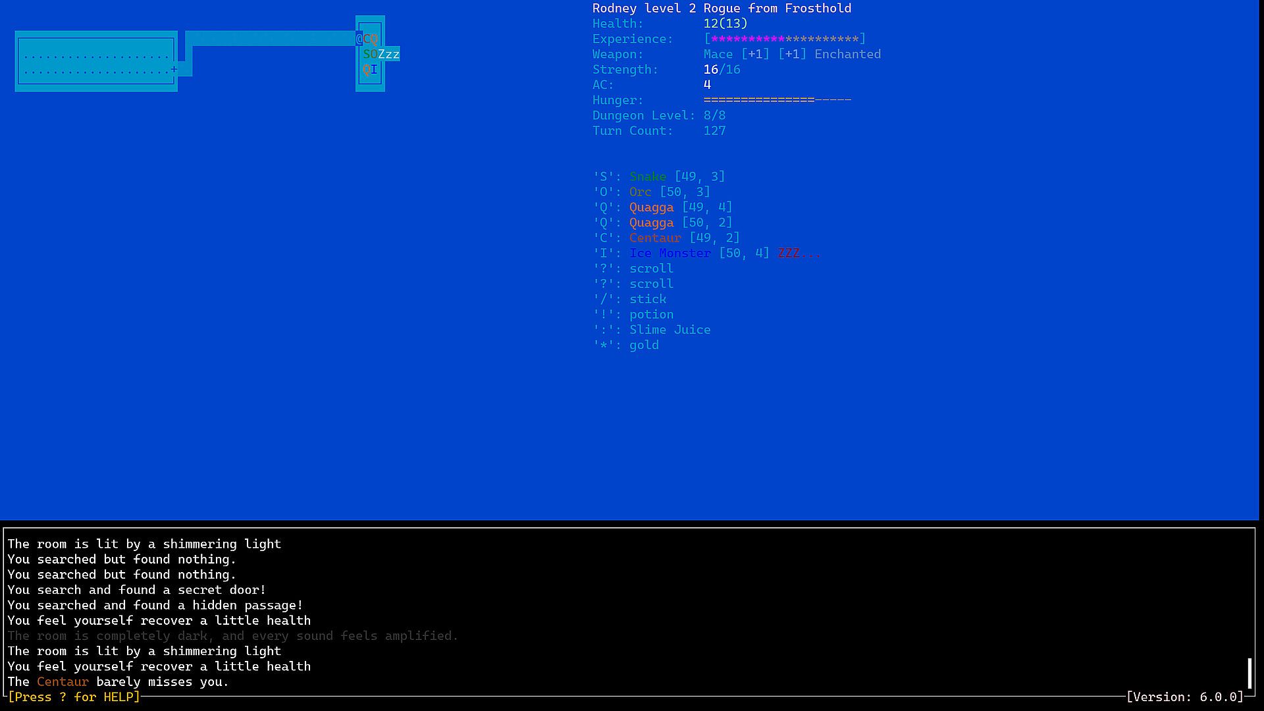Select the Snake entry in monster legend
Screen dimensions: 1264x711
coord(648,176)
